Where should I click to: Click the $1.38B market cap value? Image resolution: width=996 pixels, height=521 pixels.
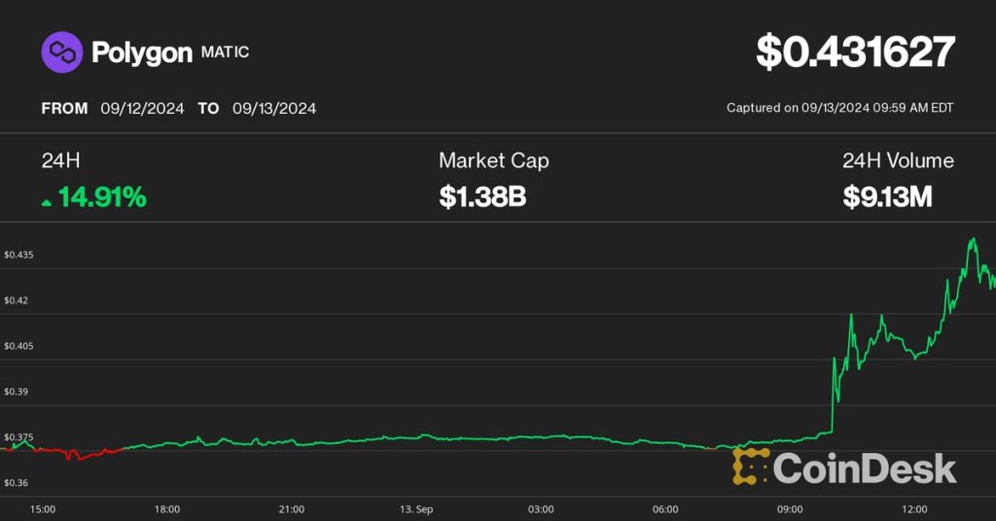(x=482, y=197)
